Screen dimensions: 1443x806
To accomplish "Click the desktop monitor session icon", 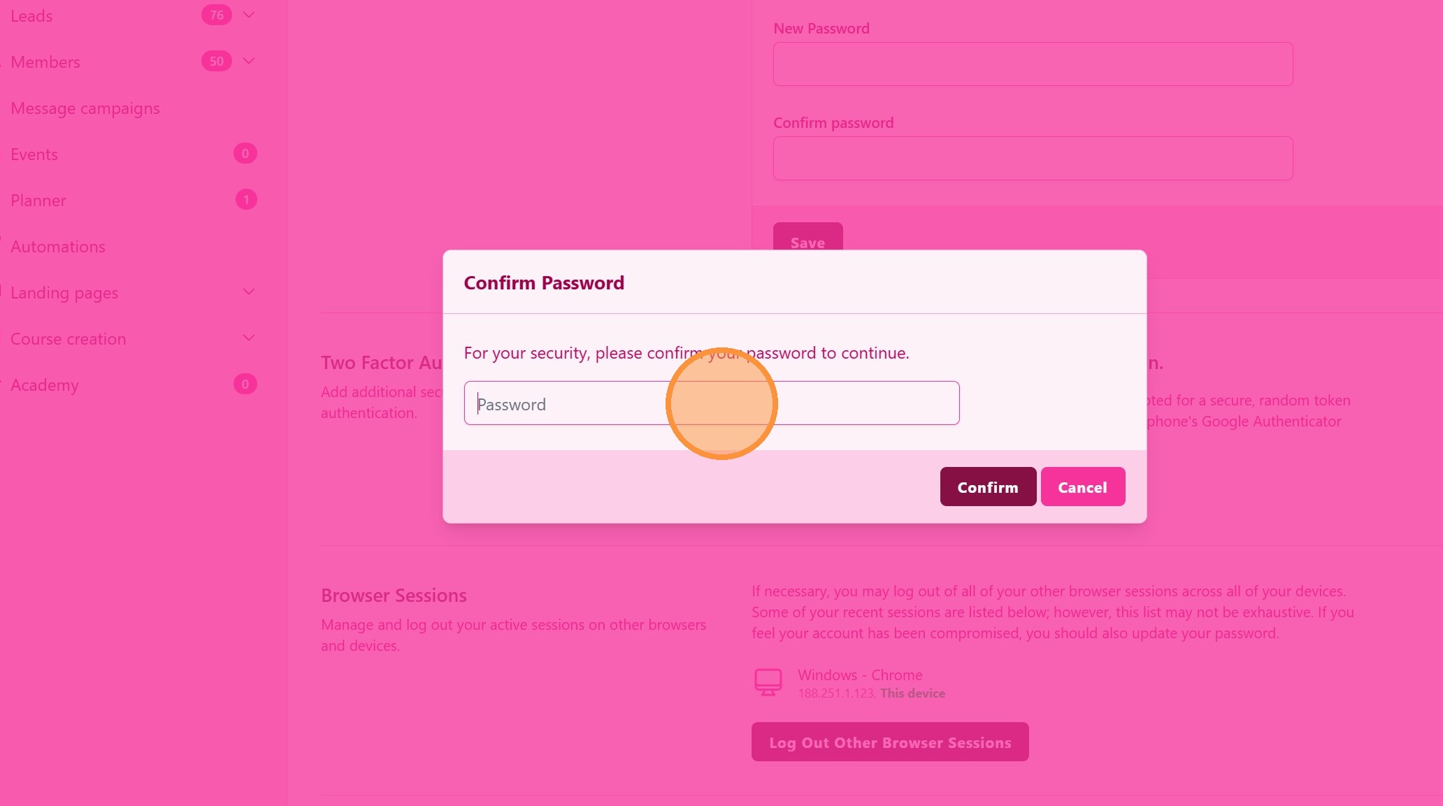I will (x=768, y=682).
